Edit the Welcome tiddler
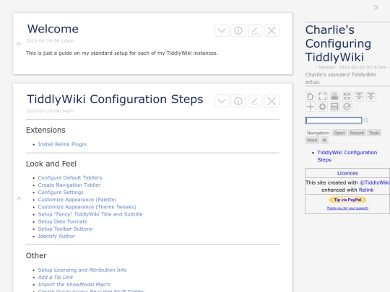This screenshot has height=292, width=390. [255, 31]
